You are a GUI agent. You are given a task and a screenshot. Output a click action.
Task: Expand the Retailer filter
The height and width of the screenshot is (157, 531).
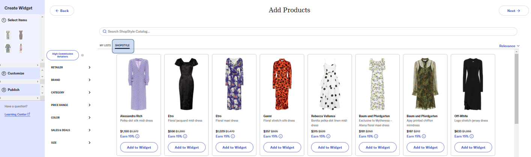pos(71,67)
